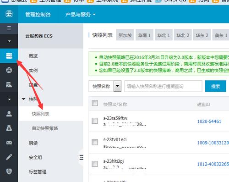The width and height of the screenshot is (229, 182).
Task: Focus the snapshot name search field
Action: coord(163,86)
